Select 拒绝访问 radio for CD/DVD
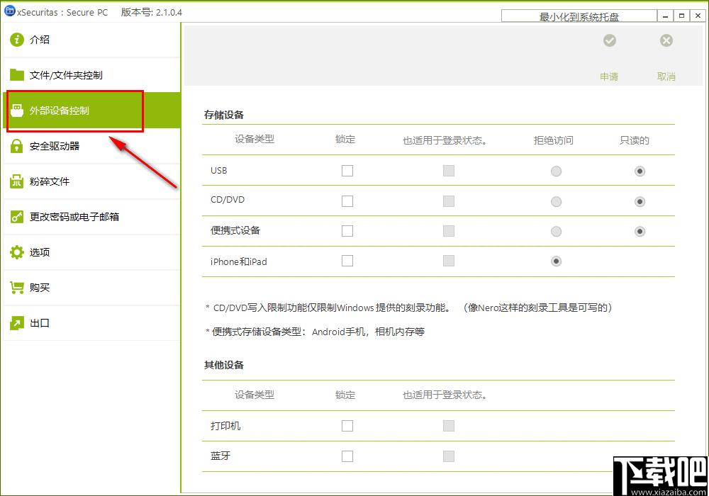The image size is (709, 496). point(556,201)
